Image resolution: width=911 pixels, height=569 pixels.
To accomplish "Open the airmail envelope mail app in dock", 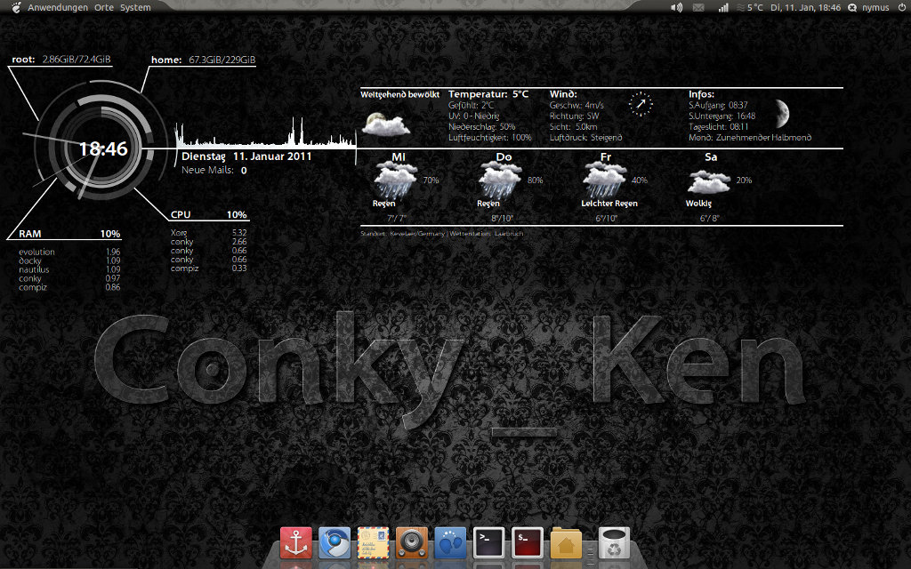I will 373,543.
